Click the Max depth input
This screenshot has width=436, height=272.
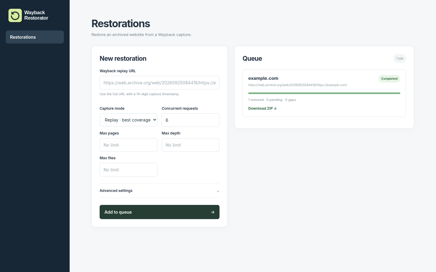coord(190,145)
